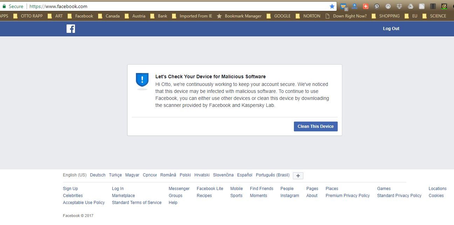Click the plus button for more languages
This screenshot has width=454, height=225.
(298, 176)
